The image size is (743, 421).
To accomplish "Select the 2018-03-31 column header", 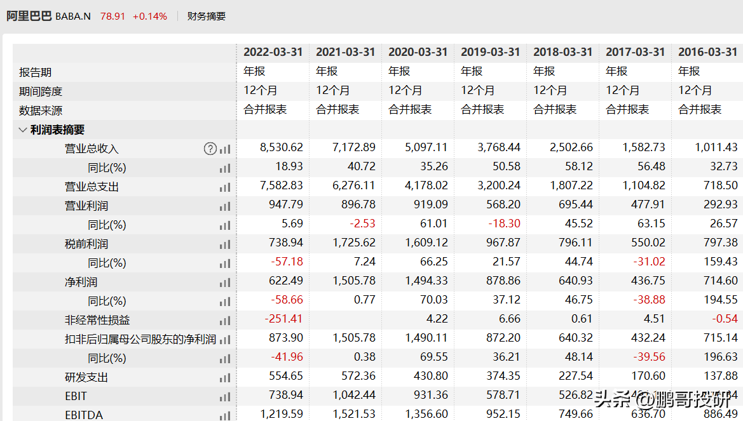I will point(563,52).
